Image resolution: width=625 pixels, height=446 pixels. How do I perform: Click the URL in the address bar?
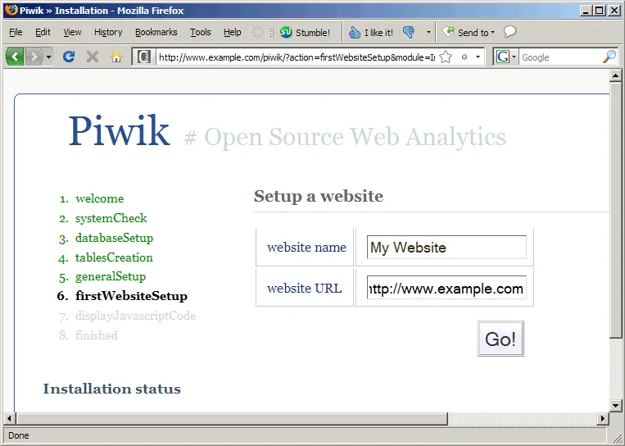click(297, 57)
